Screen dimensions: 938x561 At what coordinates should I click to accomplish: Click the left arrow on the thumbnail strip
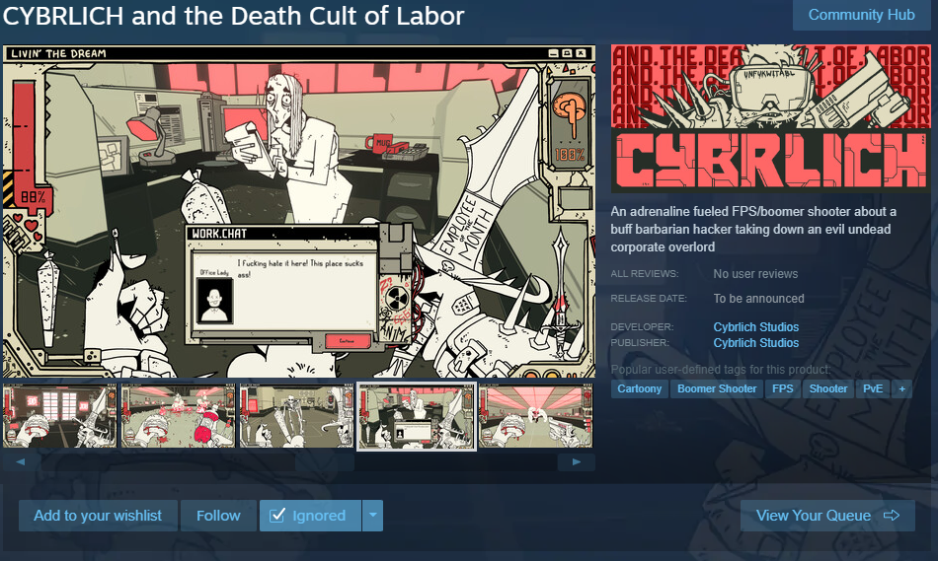21,461
